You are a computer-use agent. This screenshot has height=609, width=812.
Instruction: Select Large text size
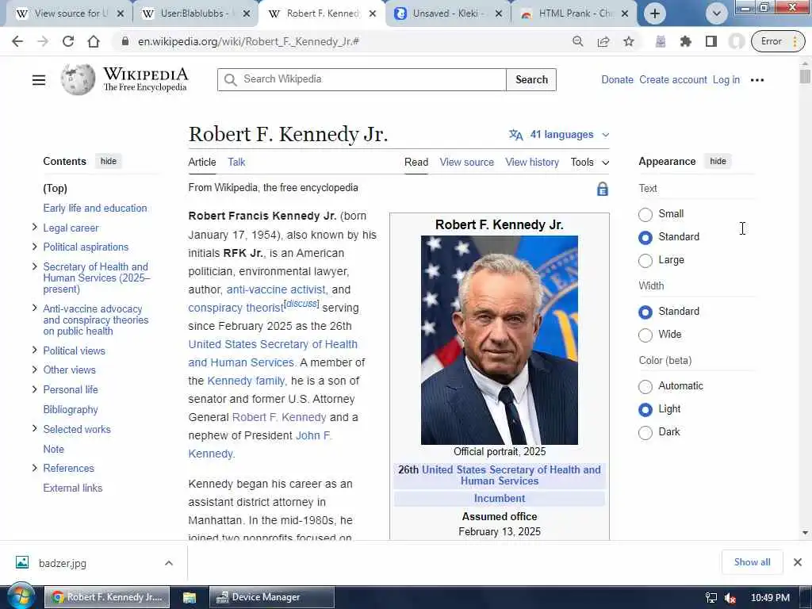pos(645,260)
